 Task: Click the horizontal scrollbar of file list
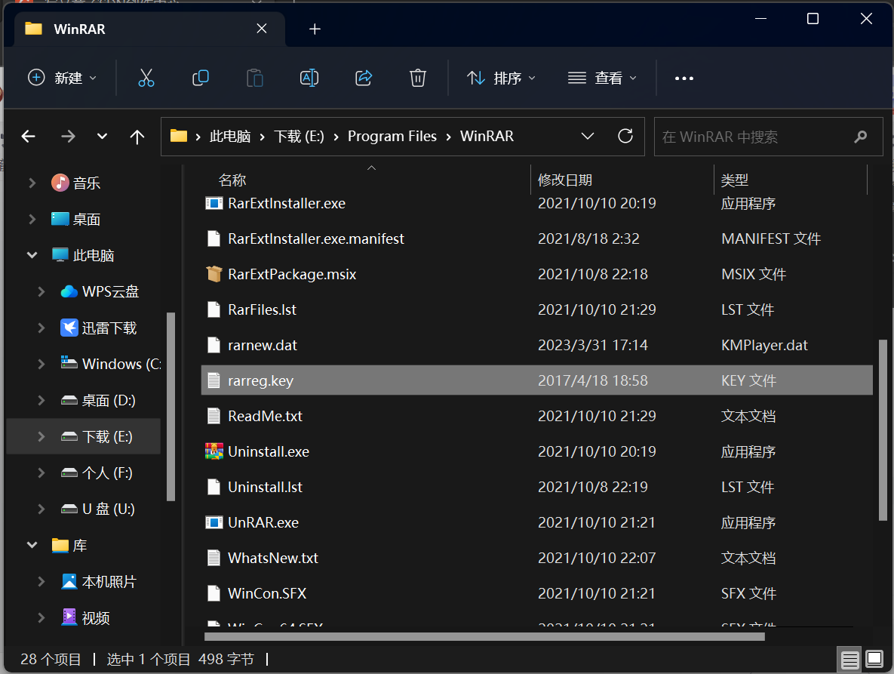click(484, 636)
